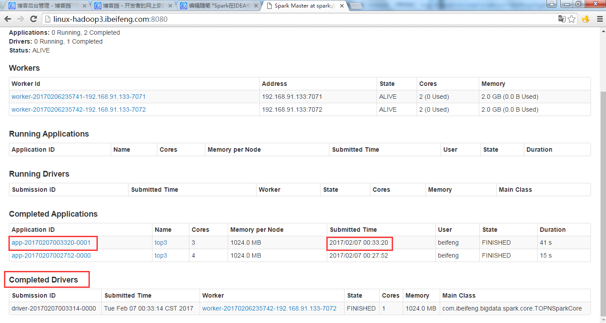Open worker-20170206235742-192.168.91.133-7072 link in Workers table
The height and width of the screenshot is (323, 606).
pos(79,109)
